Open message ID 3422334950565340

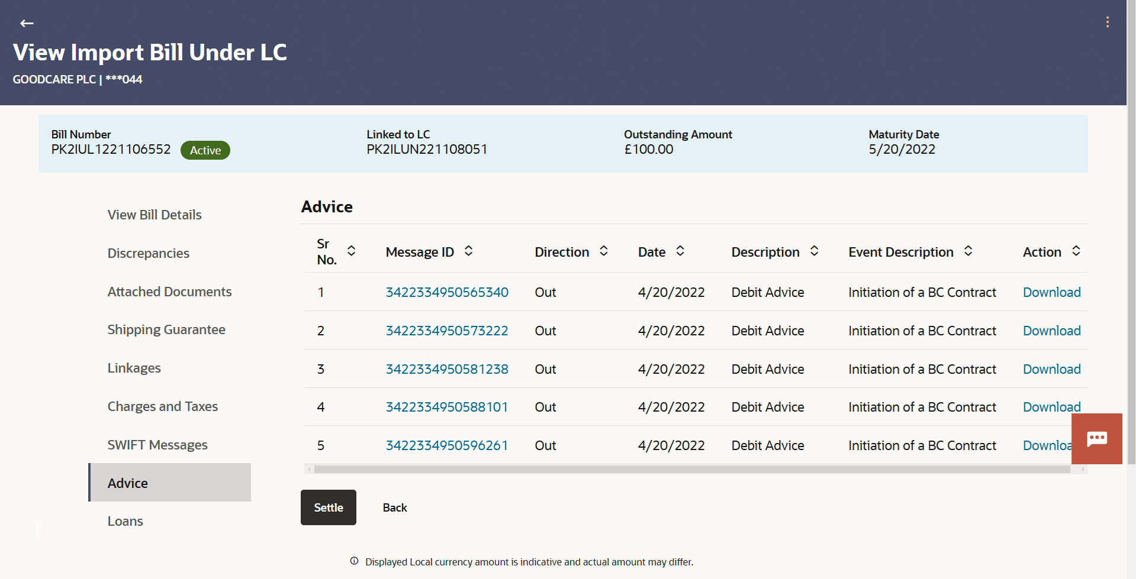click(447, 292)
